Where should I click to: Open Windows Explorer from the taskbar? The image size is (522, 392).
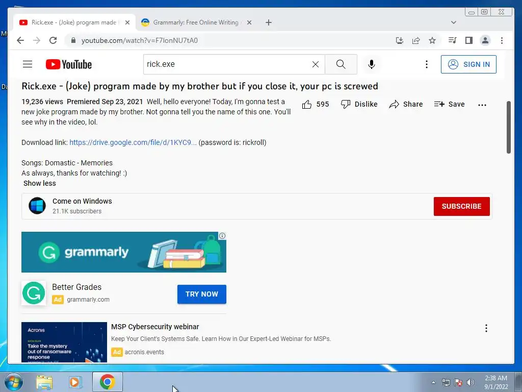pyautogui.click(x=44, y=382)
